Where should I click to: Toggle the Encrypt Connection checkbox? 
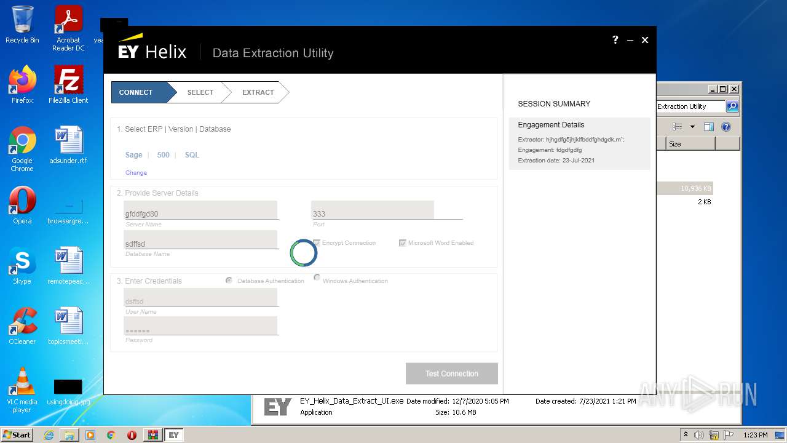pos(317,243)
